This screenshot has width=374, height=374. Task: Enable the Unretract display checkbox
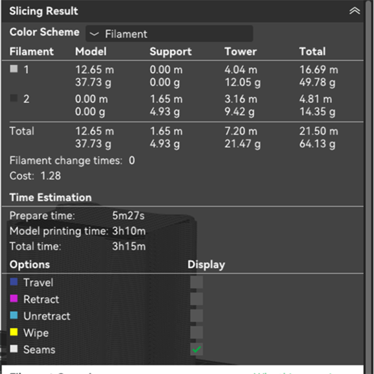[x=197, y=316]
